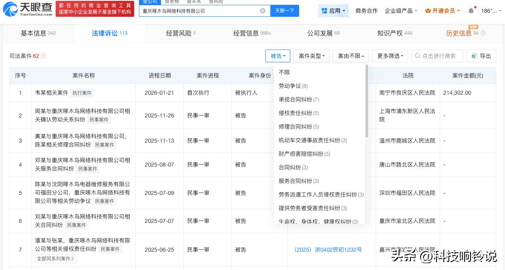505x270 pixels.
Task: Clear the search box with the X icon
Action: tap(263, 11)
